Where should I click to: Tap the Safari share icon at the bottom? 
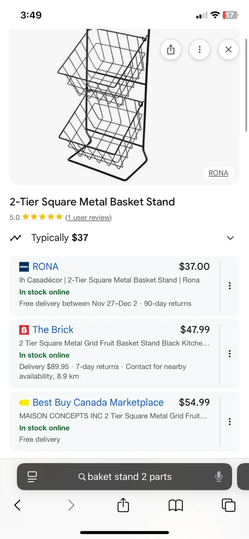(x=123, y=505)
